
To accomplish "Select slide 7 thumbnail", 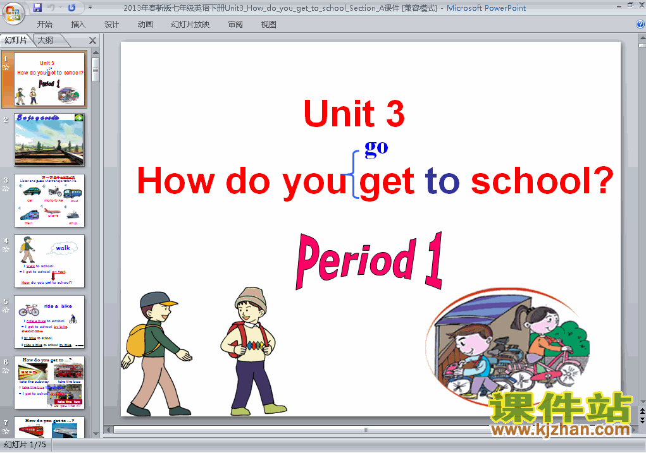I will 49,427.
